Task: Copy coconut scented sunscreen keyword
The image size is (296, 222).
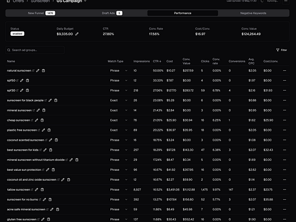Action: (x=56, y=140)
